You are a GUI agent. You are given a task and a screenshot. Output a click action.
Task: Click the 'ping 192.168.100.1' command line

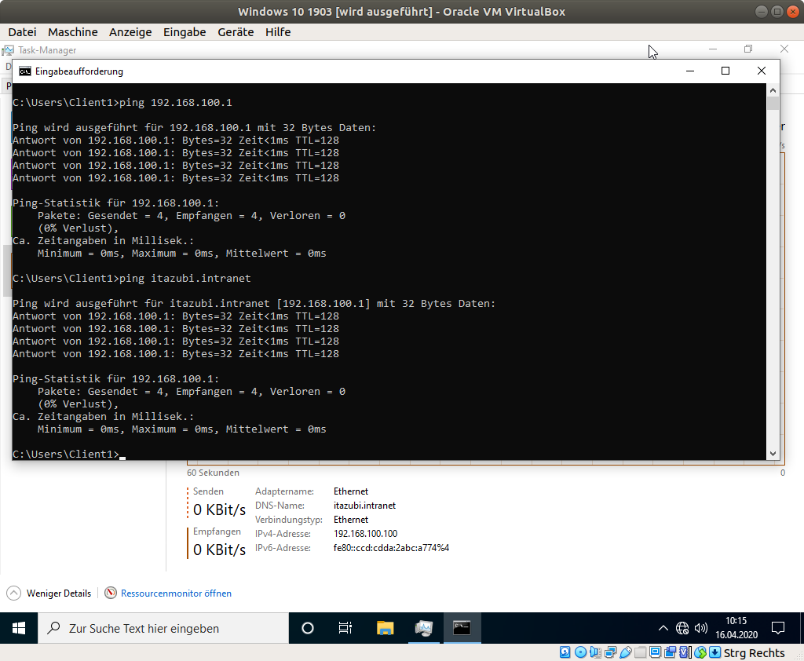(x=176, y=103)
